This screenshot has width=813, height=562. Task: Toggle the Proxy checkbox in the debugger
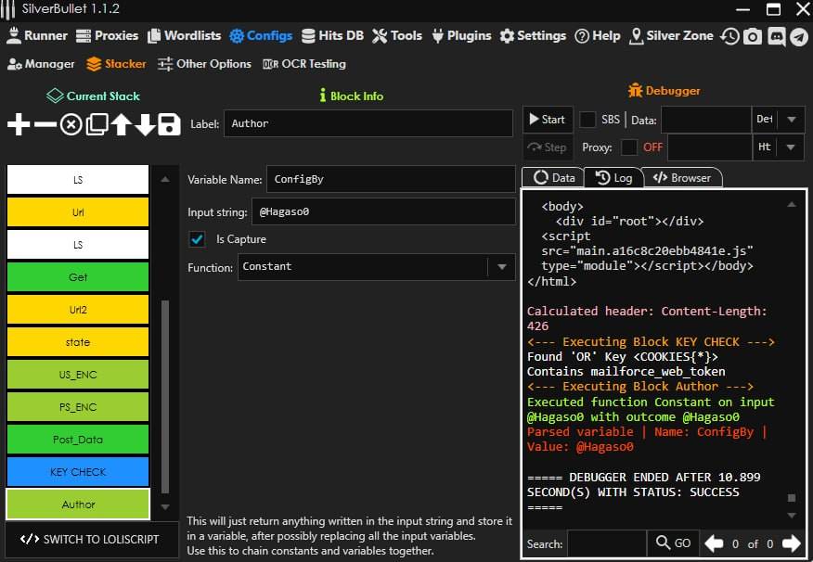click(629, 147)
